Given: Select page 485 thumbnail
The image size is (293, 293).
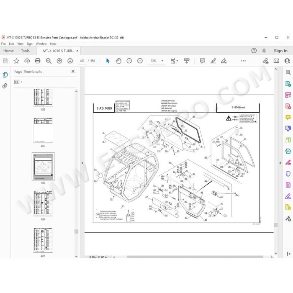Looking at the screenshot, I should click(x=43, y=240).
